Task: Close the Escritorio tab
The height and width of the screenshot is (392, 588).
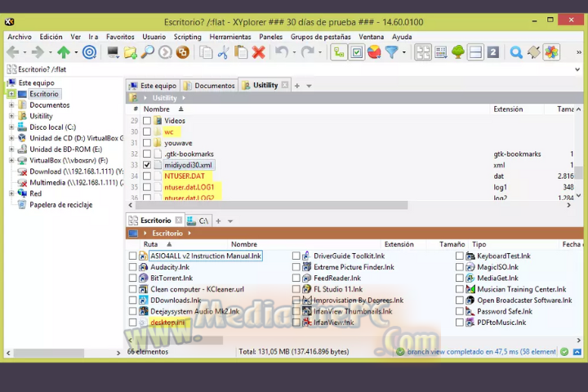Action: click(x=179, y=220)
